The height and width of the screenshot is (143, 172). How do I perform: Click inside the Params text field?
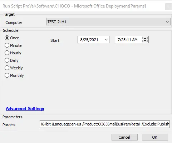click(x=105, y=124)
